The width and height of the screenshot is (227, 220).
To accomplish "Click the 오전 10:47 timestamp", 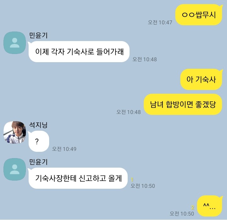I will [160, 22].
